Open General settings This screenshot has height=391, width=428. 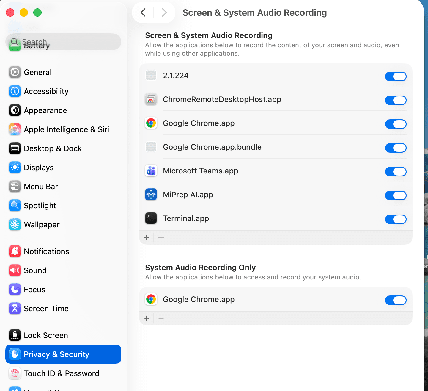[63, 72]
